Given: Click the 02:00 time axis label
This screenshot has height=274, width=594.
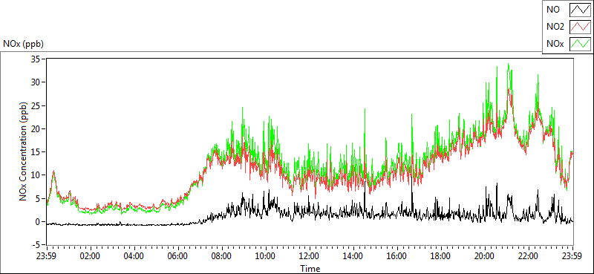Looking at the screenshot, I should pyautogui.click(x=90, y=255).
